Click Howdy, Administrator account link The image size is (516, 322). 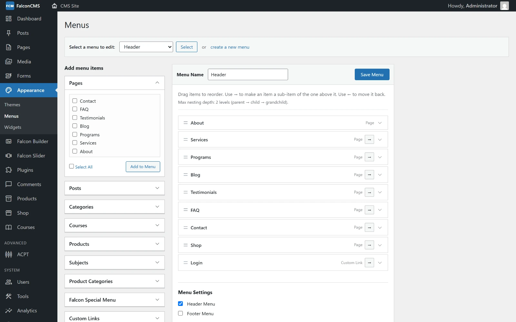pyautogui.click(x=472, y=6)
